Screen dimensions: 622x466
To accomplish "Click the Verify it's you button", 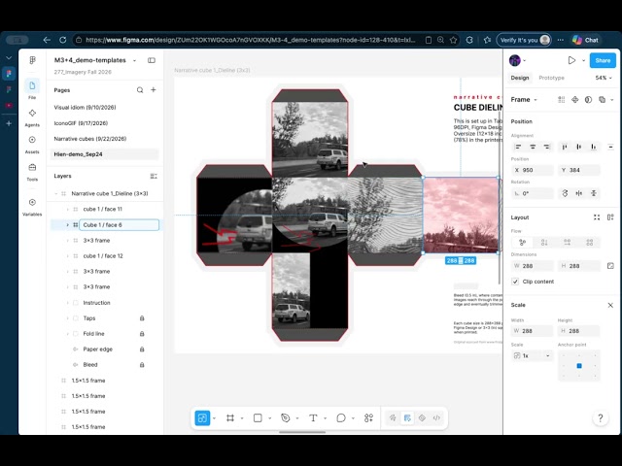I will [524, 40].
